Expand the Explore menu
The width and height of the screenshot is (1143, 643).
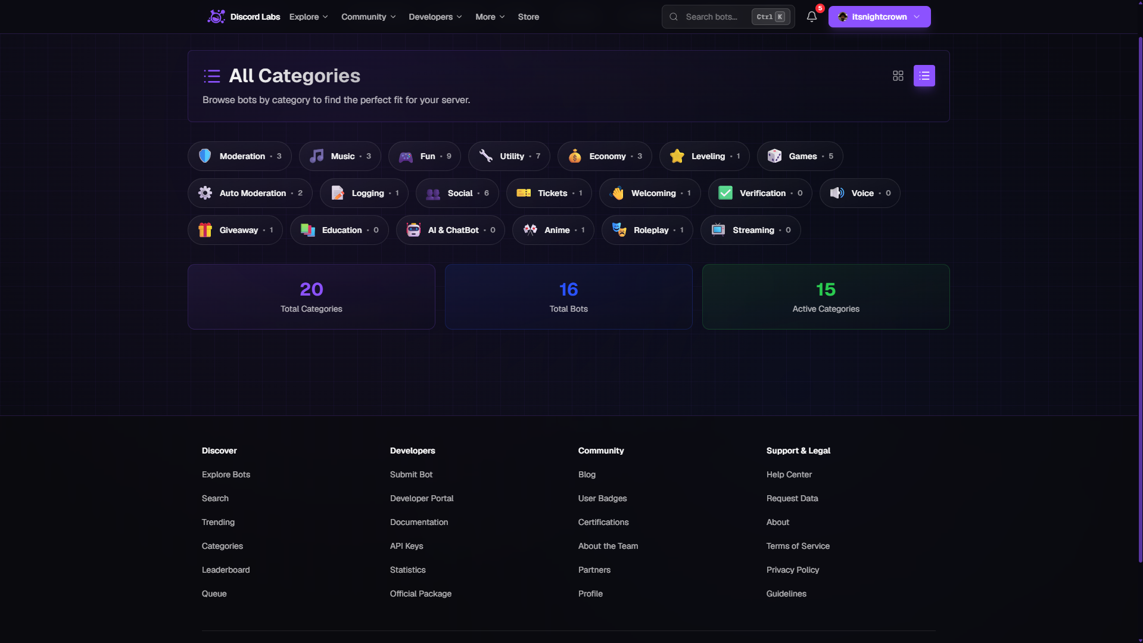tap(309, 17)
